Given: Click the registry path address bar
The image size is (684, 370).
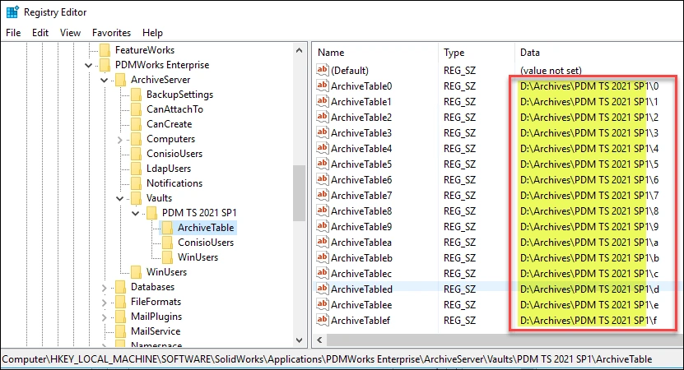Looking at the screenshot, I should pos(329,359).
